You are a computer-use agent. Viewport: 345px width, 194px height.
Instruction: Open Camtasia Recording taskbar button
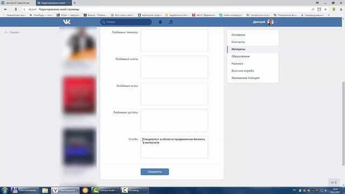click(x=134, y=190)
